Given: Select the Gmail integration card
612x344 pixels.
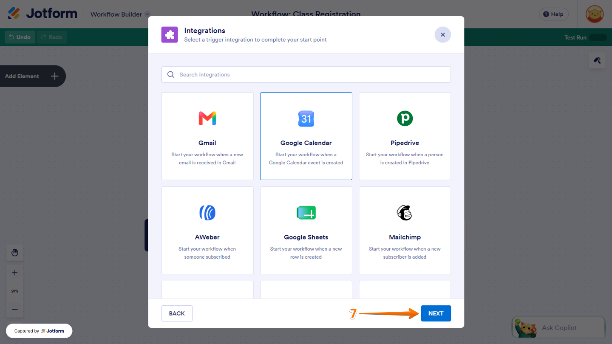Looking at the screenshot, I should 207,136.
